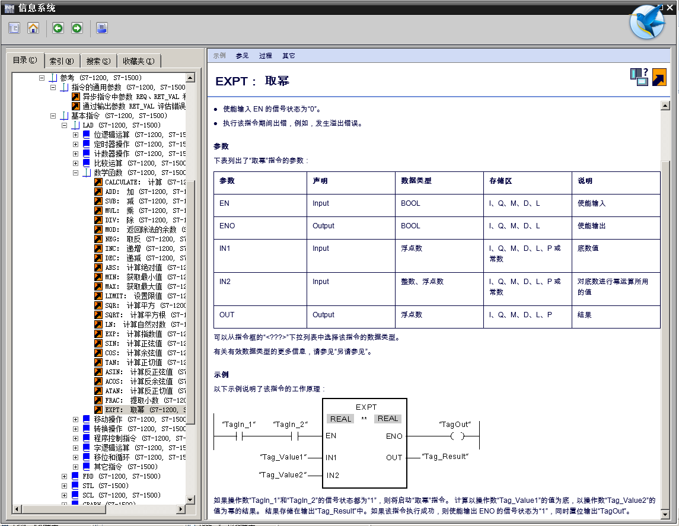Viewport: 679px width, 526px height.
Task: Expand the 计数器操作 node
Action: (76, 154)
